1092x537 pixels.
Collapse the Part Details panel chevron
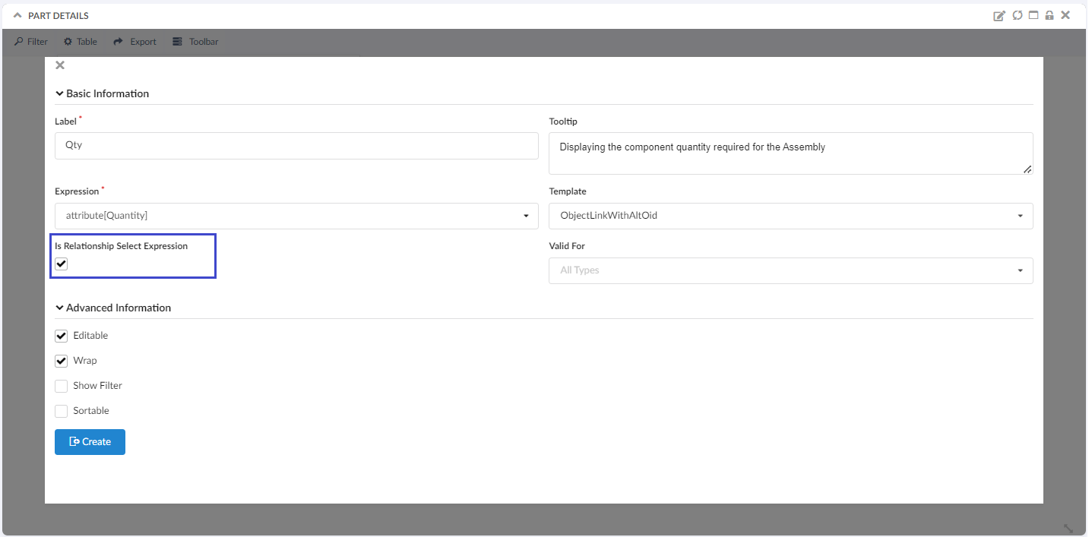[x=17, y=16]
